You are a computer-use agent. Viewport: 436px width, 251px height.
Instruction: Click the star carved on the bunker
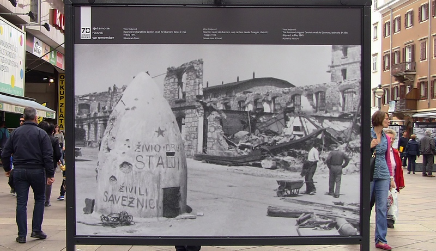(160, 132)
